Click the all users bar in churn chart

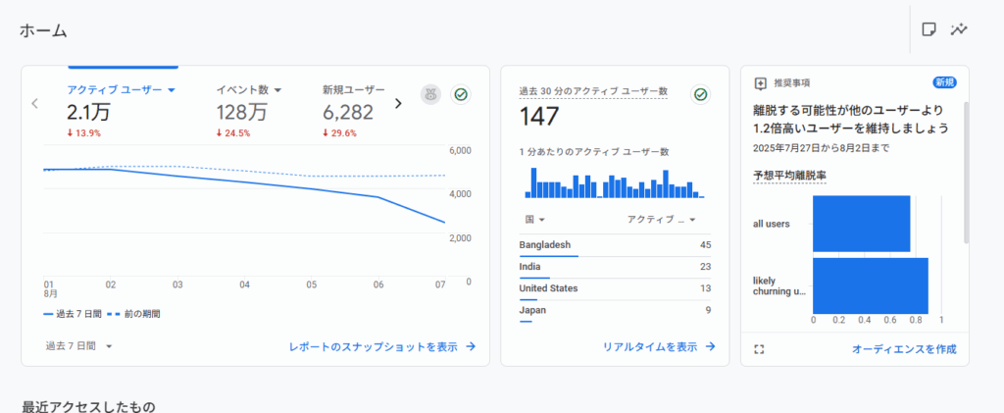(x=862, y=224)
